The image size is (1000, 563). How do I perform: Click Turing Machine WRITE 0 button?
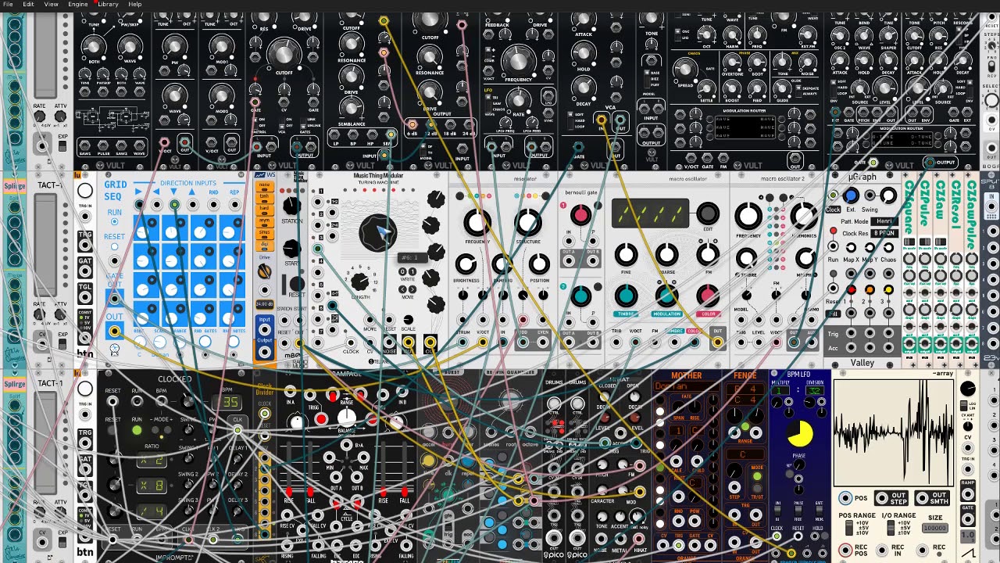click(402, 271)
